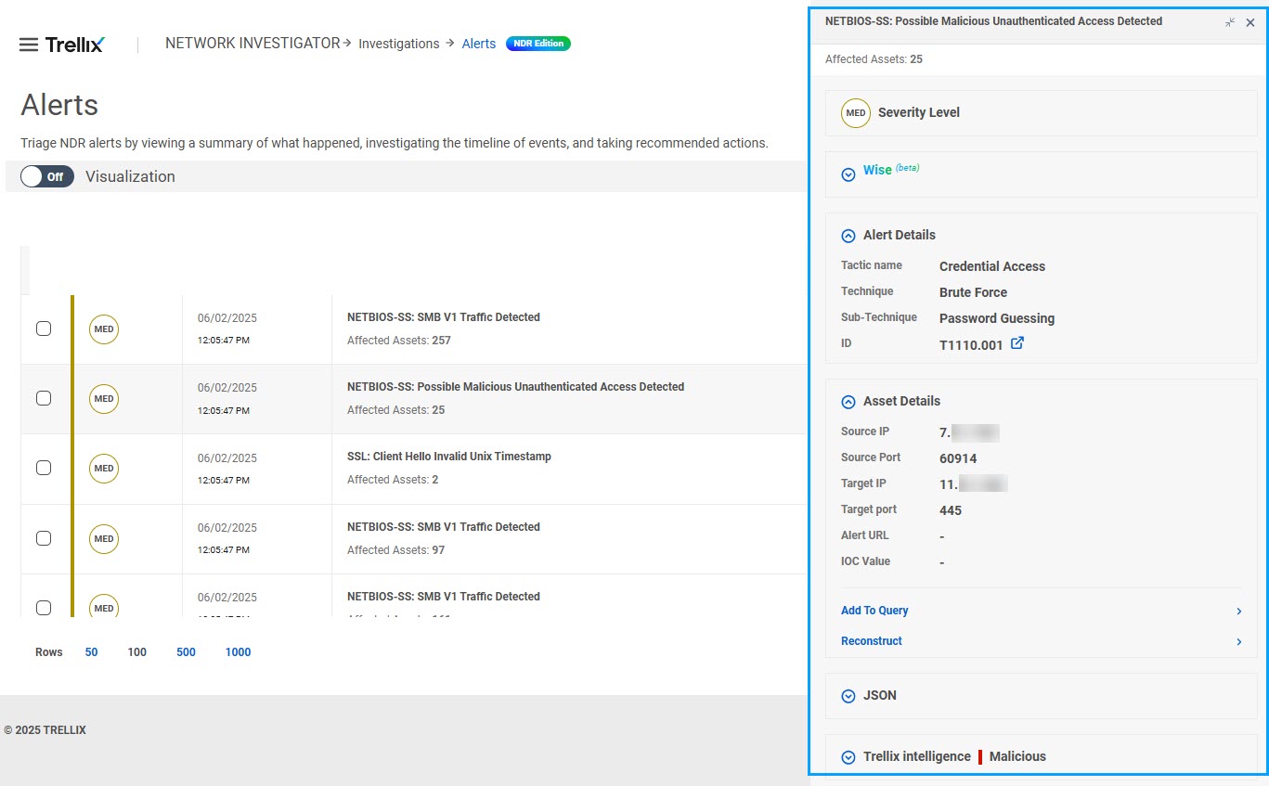Screen dimensions: 1269x786
Task: Expand the Trellix intelligence section
Action: coord(848,757)
